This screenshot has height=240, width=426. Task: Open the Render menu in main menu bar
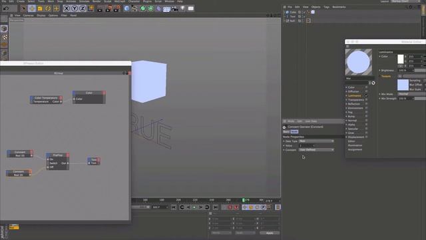click(97, 1)
